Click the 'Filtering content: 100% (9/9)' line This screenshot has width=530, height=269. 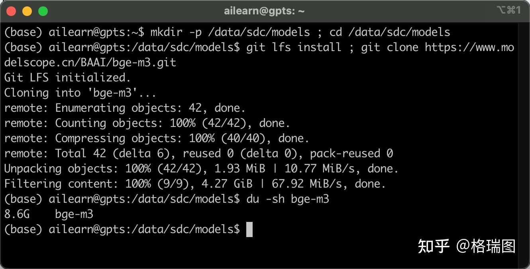click(x=195, y=184)
